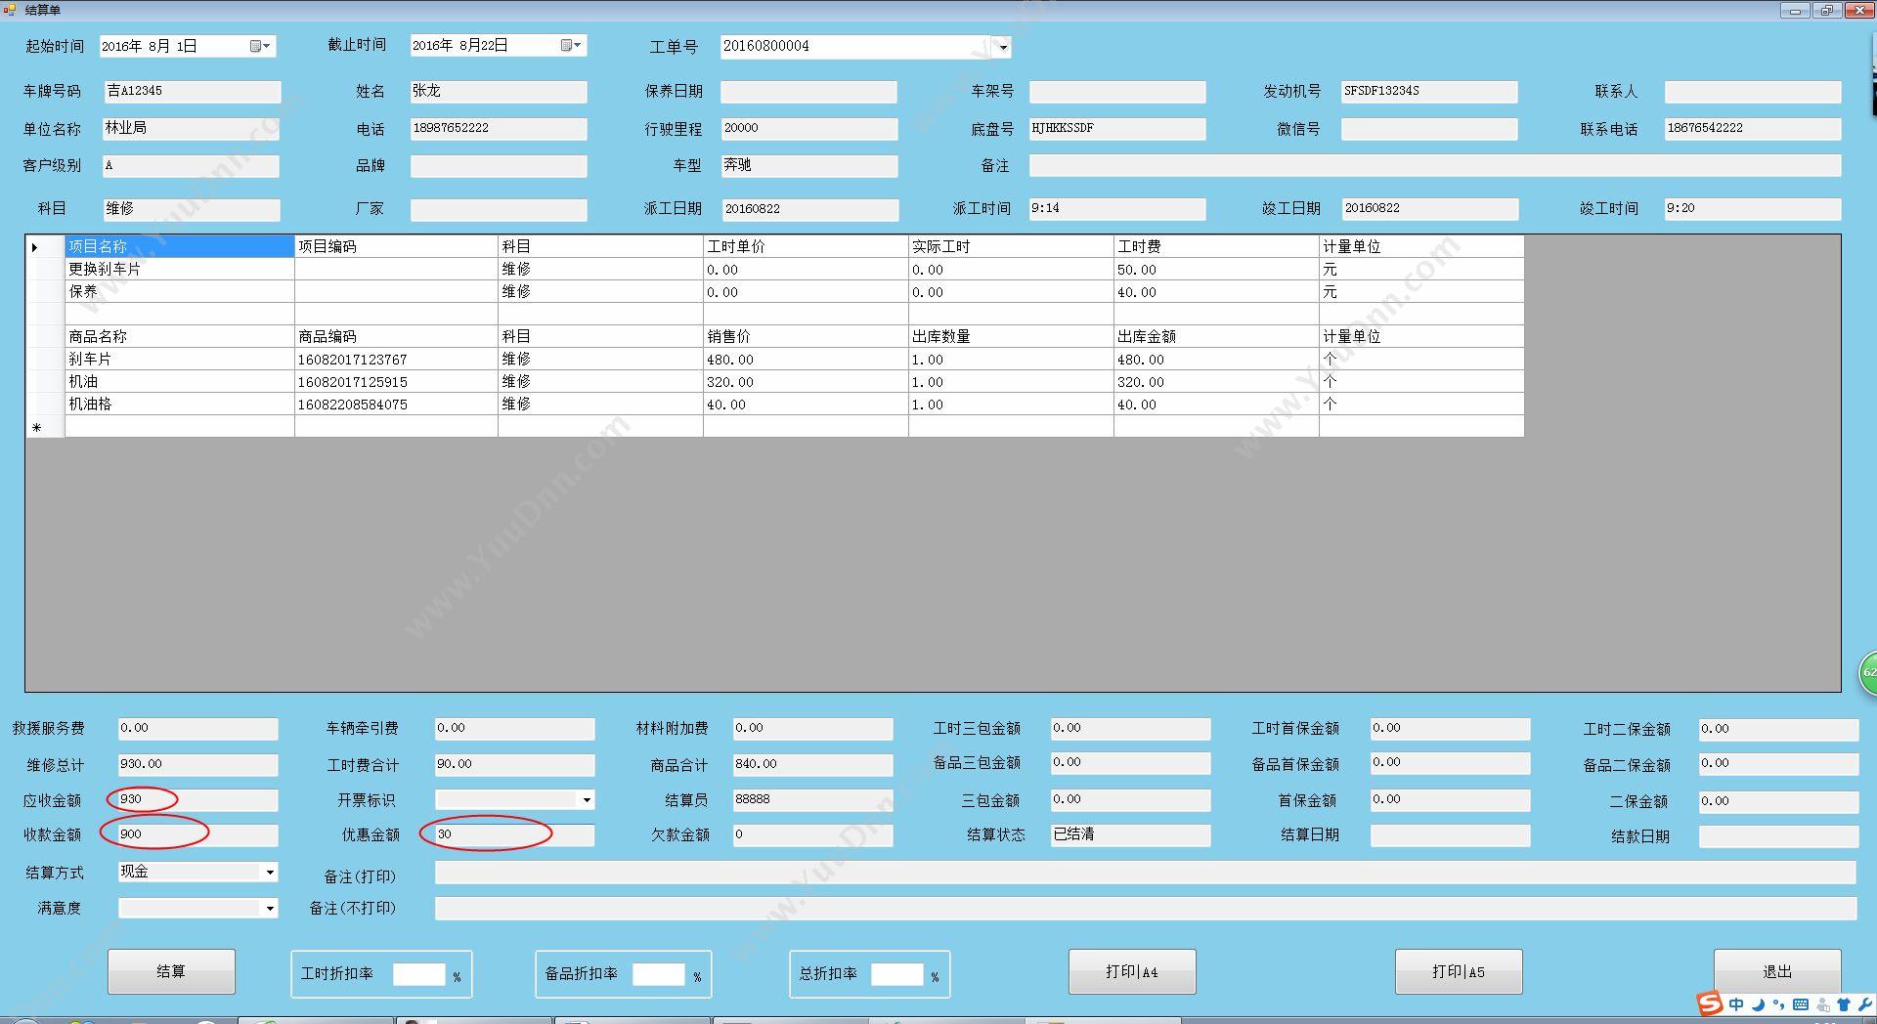Click the 维修总计 field showing 930.00
Viewport: 1877px width, 1024px height.
tap(198, 765)
